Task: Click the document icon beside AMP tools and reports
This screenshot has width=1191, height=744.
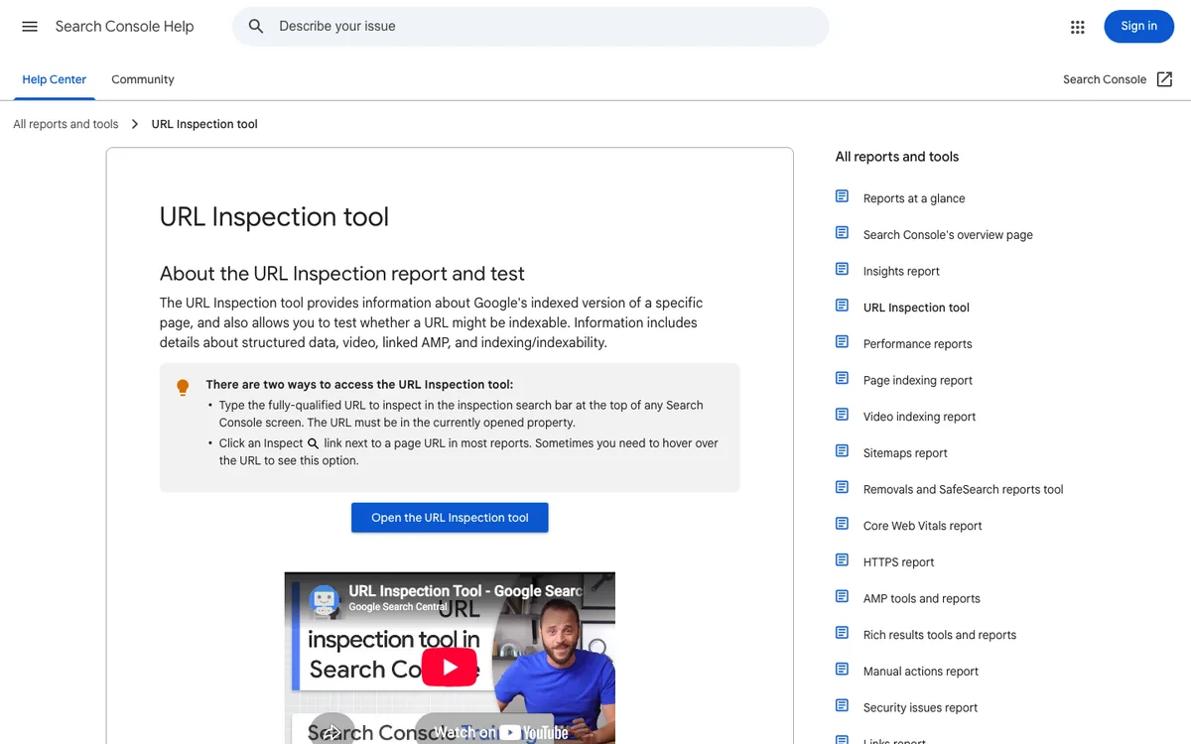Action: tap(842, 596)
